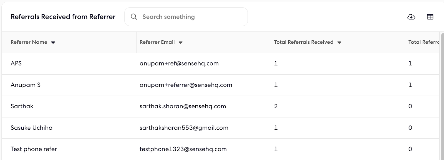Click the Total Referrals Received header text

[x=304, y=42]
